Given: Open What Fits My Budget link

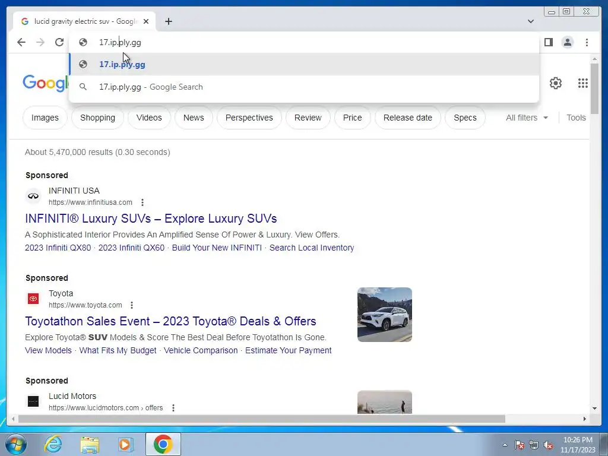Looking at the screenshot, I should (118, 350).
